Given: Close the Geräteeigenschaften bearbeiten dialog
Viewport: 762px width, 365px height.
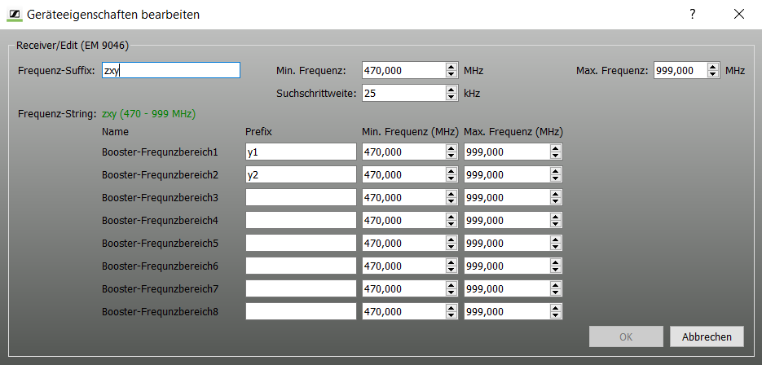Looking at the screenshot, I should click(739, 14).
